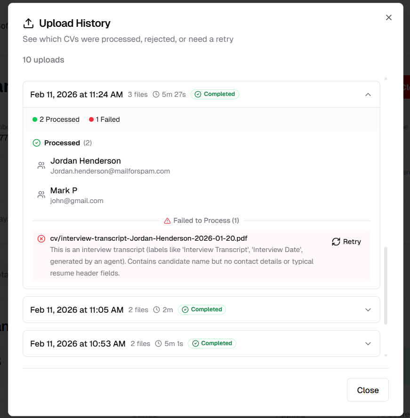
Task: Click the Completed badge on 11:24 AM upload
Action: [x=215, y=95]
